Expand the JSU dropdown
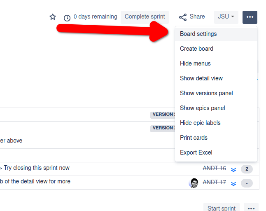The height and width of the screenshot is (211, 266). 226,17
